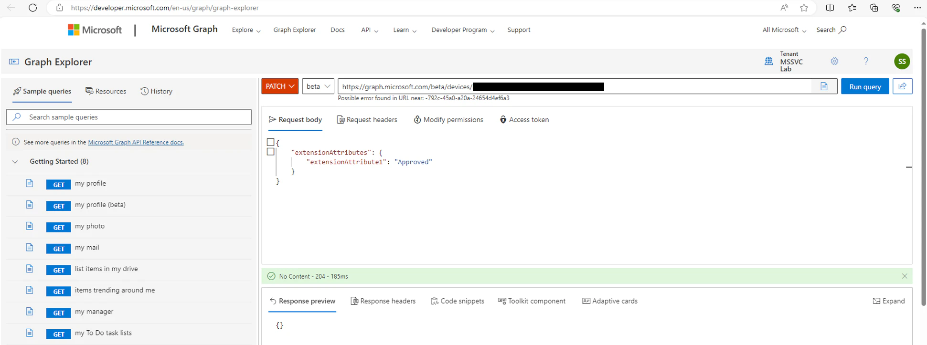927x345 pixels.
Task: Open the browser essentials heart icon
Action: pyautogui.click(x=896, y=8)
